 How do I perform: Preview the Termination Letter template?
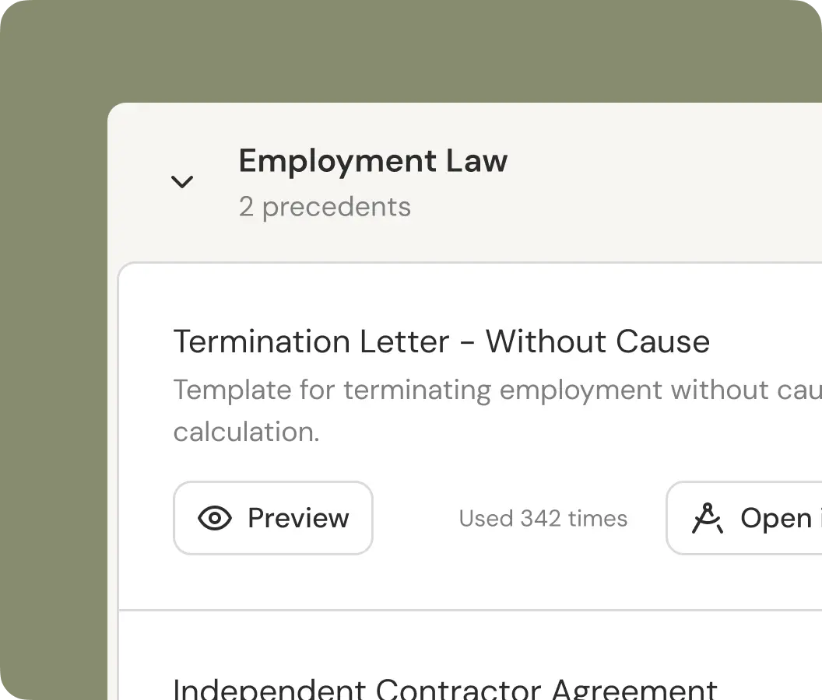pyautogui.click(x=272, y=518)
